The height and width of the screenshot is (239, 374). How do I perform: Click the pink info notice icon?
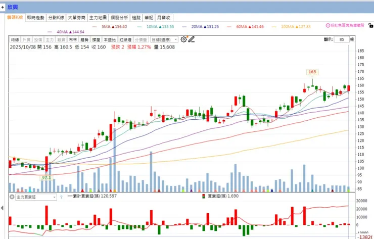pyautogui.click(x=328, y=25)
